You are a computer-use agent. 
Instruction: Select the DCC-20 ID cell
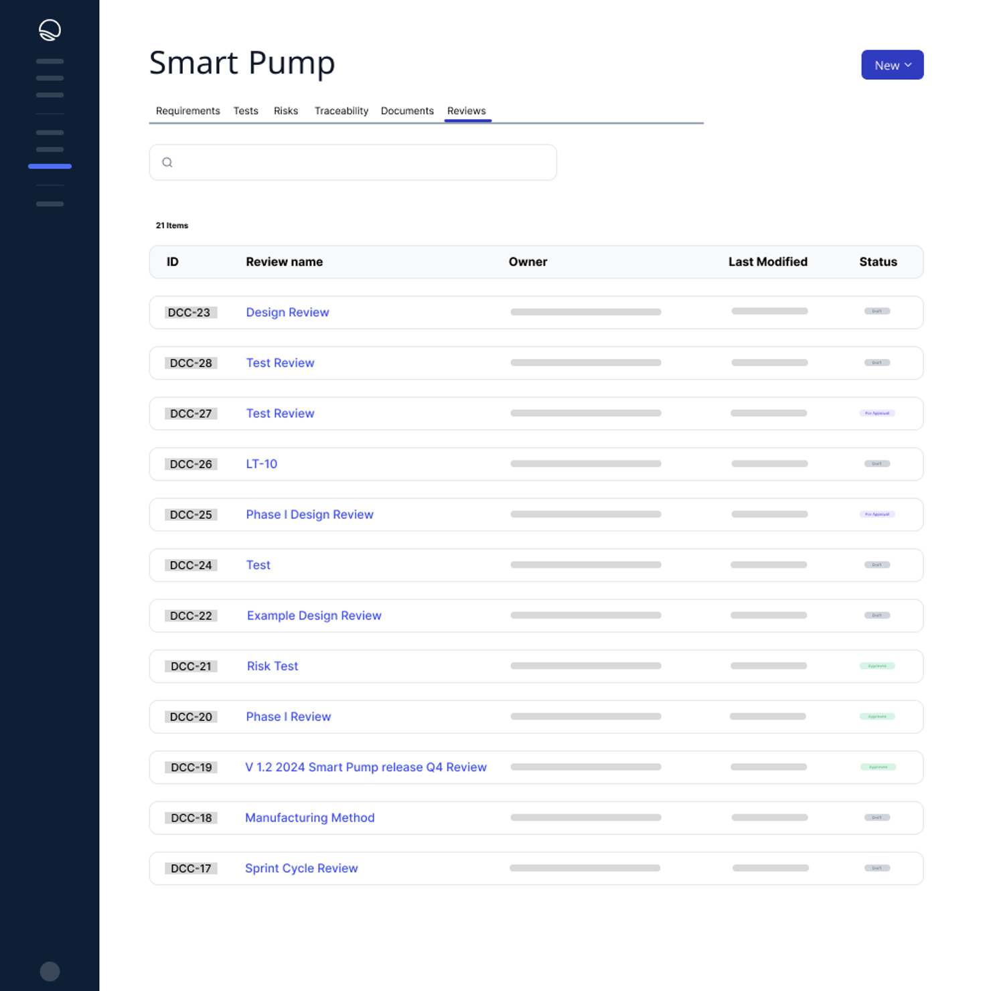pyautogui.click(x=191, y=717)
